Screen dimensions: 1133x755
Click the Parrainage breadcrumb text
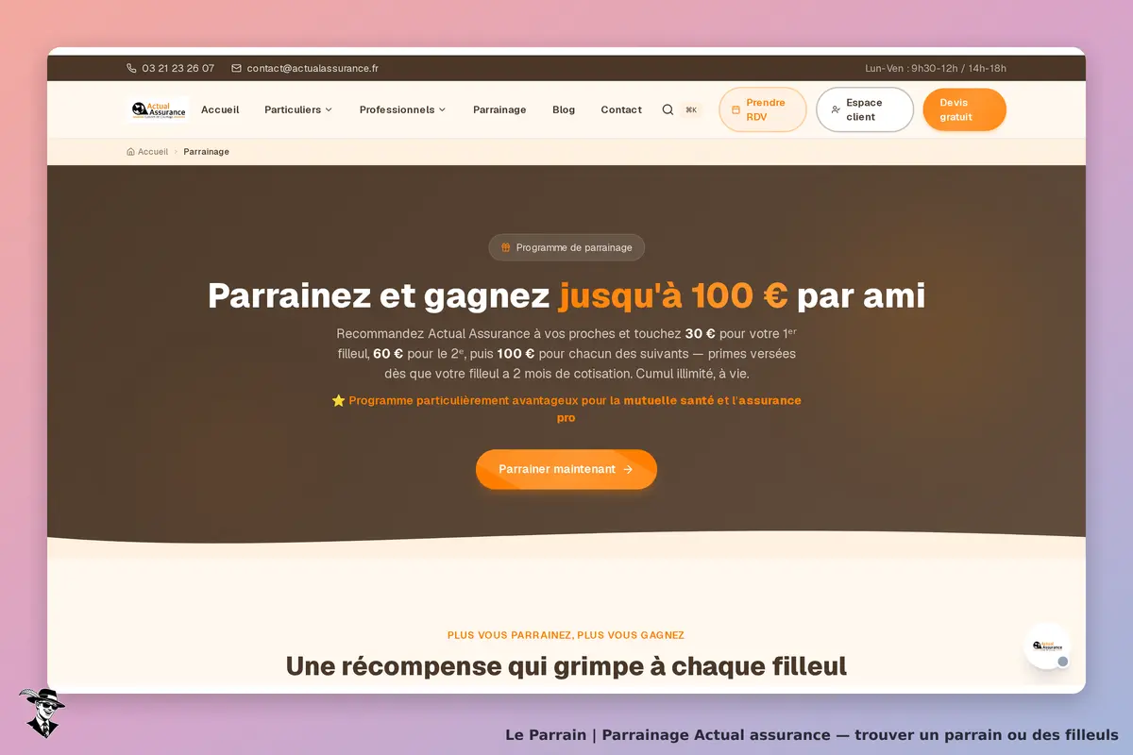[207, 152]
